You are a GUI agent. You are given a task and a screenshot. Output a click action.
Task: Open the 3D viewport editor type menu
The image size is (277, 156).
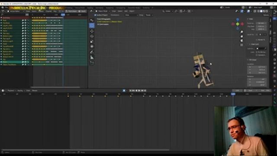[x=91, y=11]
